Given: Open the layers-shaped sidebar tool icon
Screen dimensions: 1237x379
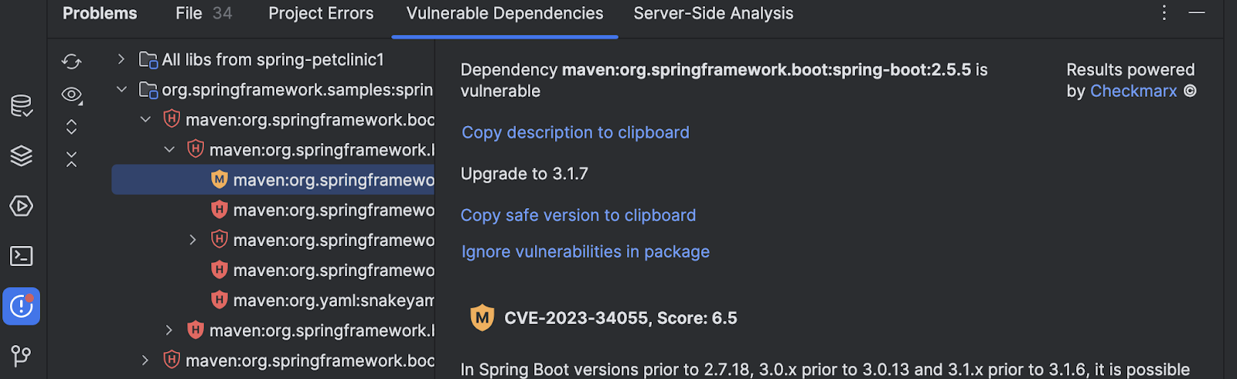Looking at the screenshot, I should tap(21, 156).
